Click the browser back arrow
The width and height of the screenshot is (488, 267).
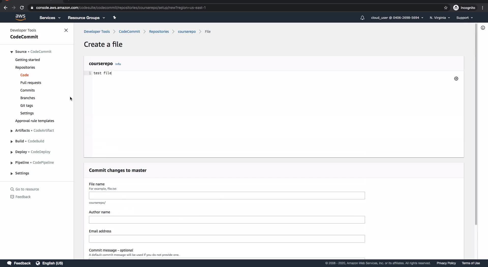coord(6,8)
